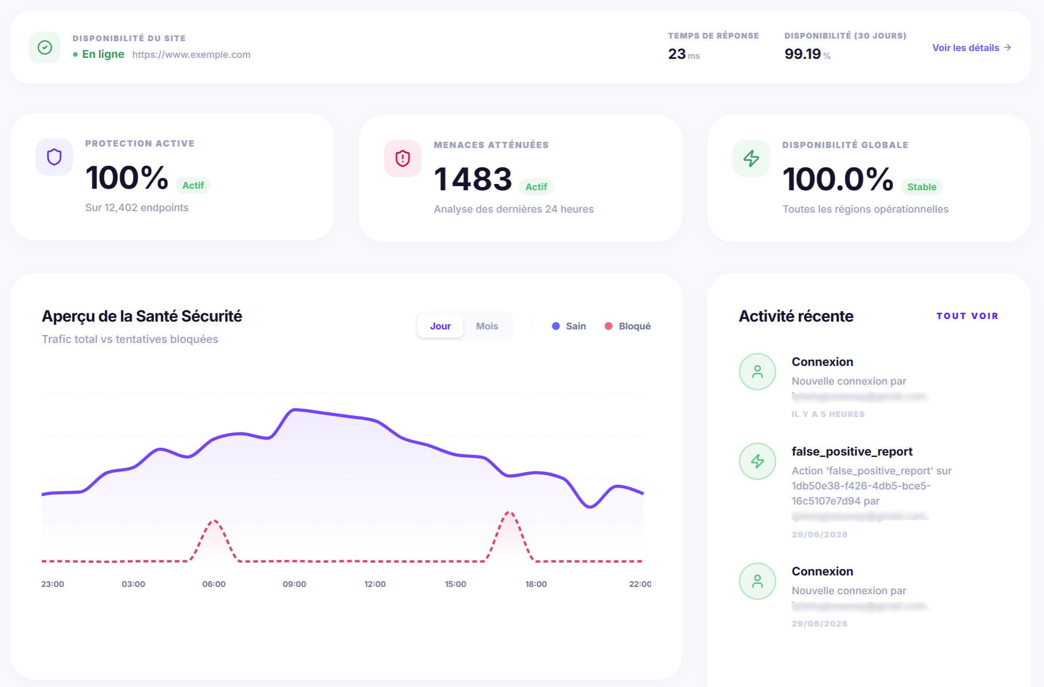This screenshot has width=1044, height=687.
Task: Toggle the Bloqué series legend label
Action: pos(635,326)
